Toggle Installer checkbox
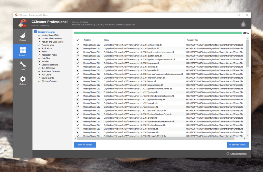Image resolution: width=263 pixels, height=172 pixels. coord(39,62)
